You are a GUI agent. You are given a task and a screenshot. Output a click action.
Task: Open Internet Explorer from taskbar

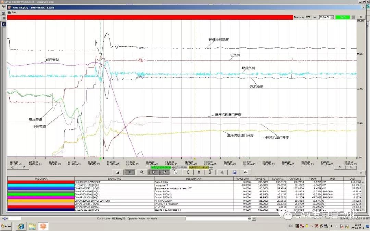click(21, 226)
